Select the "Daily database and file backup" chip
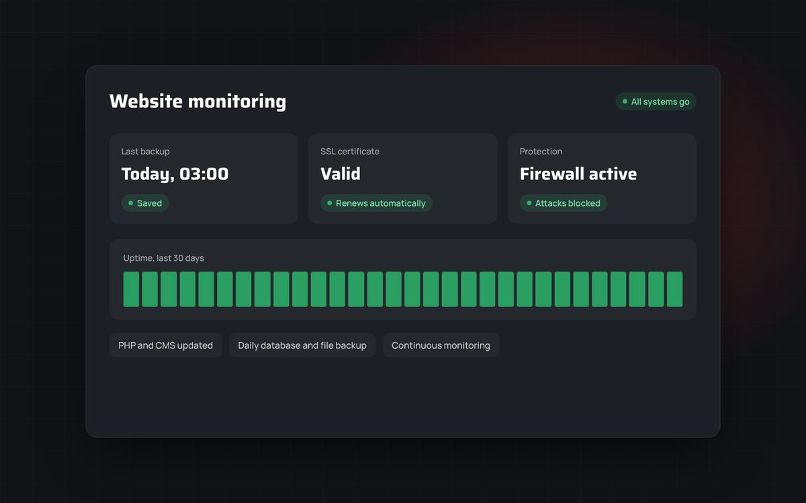 click(x=302, y=345)
